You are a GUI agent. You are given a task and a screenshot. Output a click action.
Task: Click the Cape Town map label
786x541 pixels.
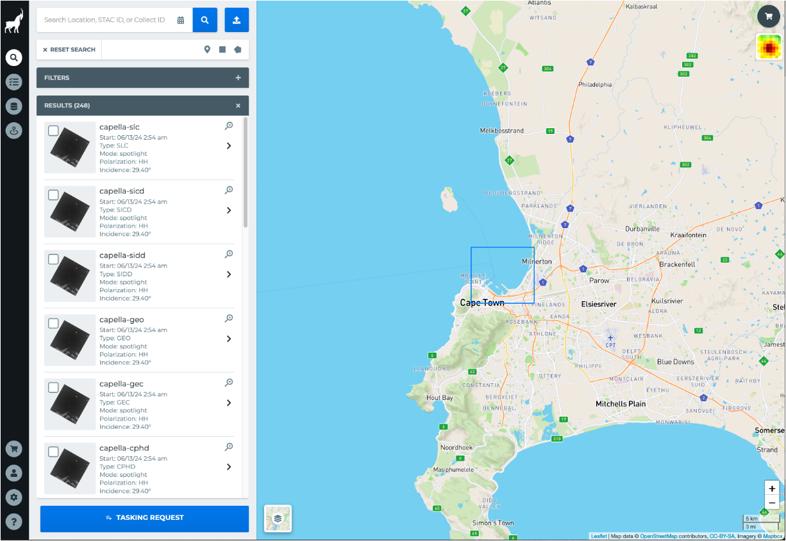482,303
